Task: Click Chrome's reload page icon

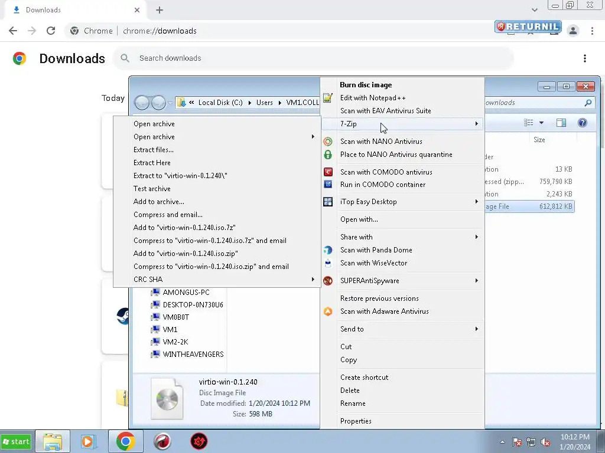Action: 51,31
